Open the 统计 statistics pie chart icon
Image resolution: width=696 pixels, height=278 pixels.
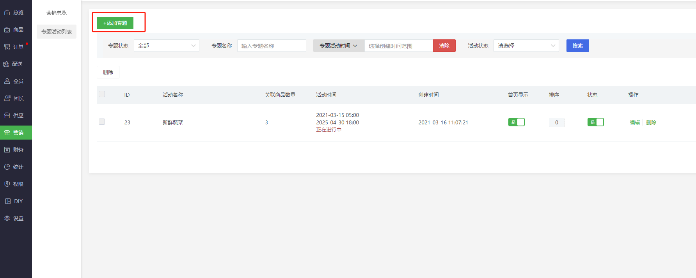click(x=7, y=167)
